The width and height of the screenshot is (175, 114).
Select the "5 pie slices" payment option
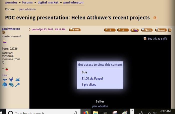(x=88, y=85)
